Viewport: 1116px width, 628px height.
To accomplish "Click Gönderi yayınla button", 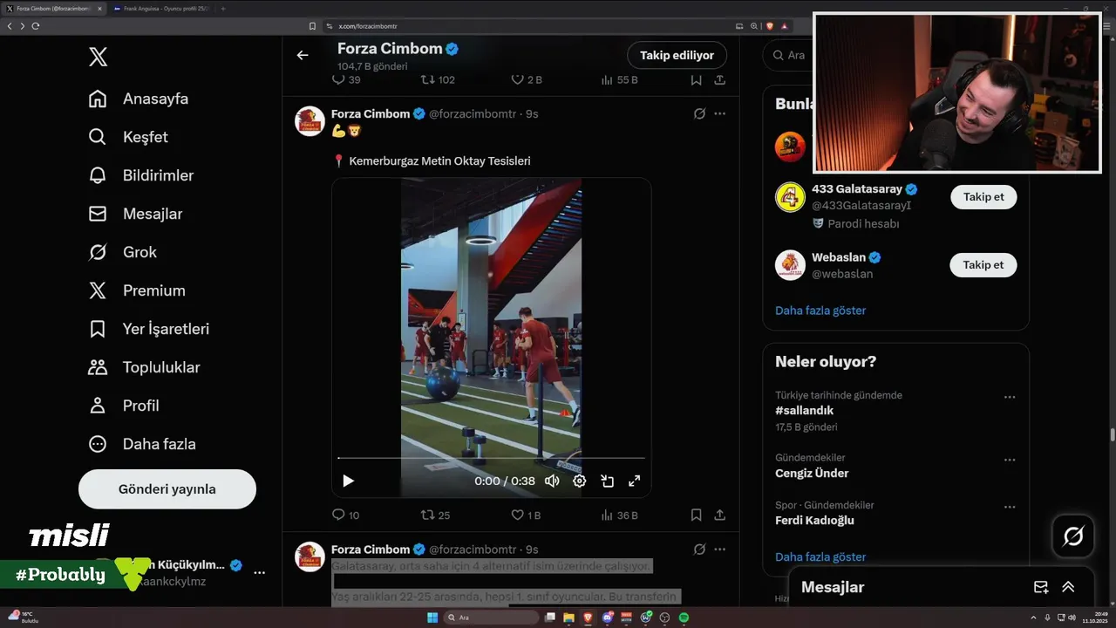I will click(167, 489).
